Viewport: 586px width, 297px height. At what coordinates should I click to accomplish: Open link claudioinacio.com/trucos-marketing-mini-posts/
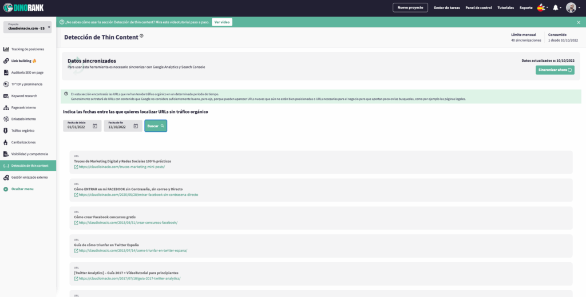tap(122, 167)
